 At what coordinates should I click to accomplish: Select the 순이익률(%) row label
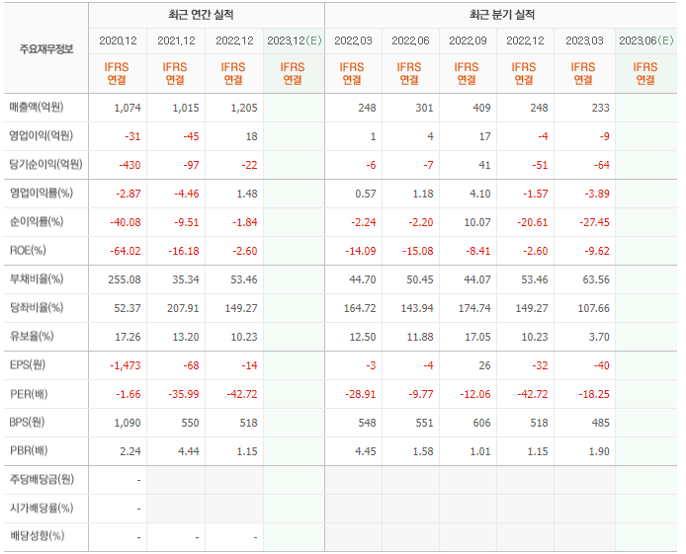click(x=37, y=221)
